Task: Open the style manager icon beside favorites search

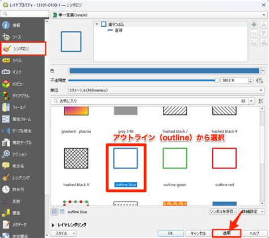Action: pyautogui.click(x=260, y=101)
